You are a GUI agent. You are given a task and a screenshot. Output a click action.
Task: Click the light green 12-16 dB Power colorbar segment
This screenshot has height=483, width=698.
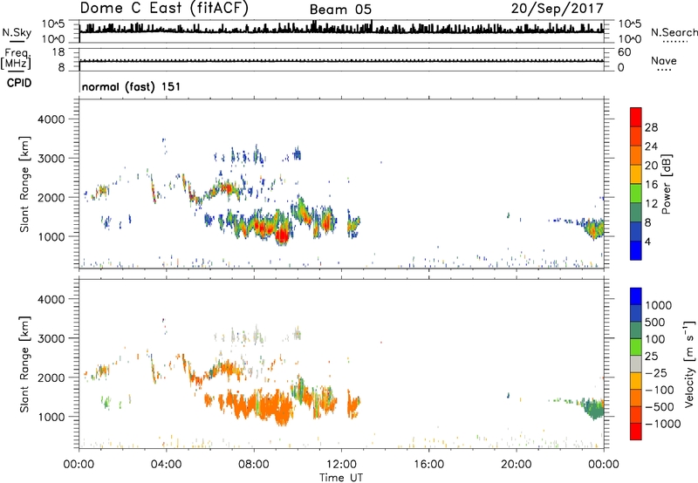tap(636, 194)
